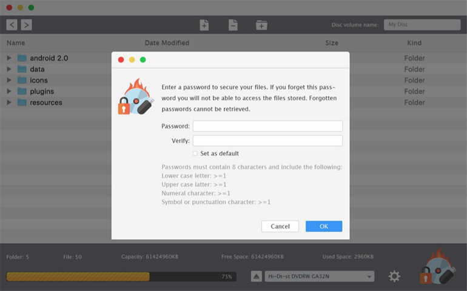Click the eject disc button

[257, 276]
